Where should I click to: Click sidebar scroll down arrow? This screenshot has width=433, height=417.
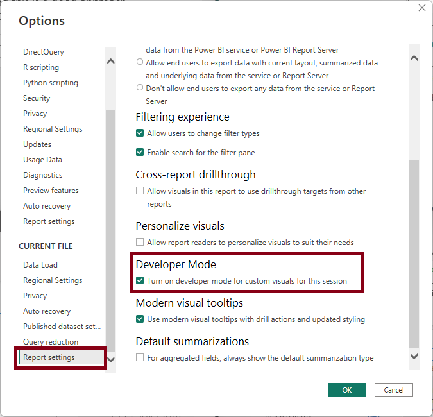tap(111, 359)
